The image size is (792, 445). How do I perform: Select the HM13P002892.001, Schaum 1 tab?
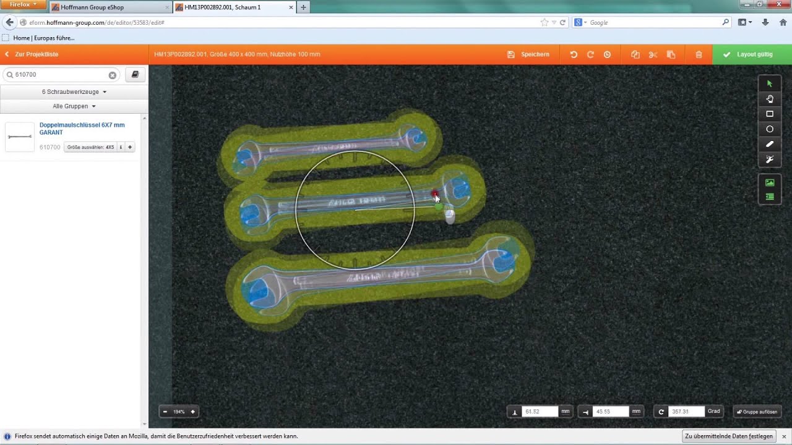point(233,7)
